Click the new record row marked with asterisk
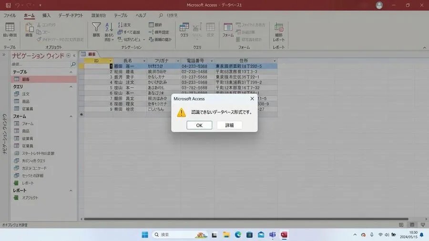429x241 pixels. (178, 114)
